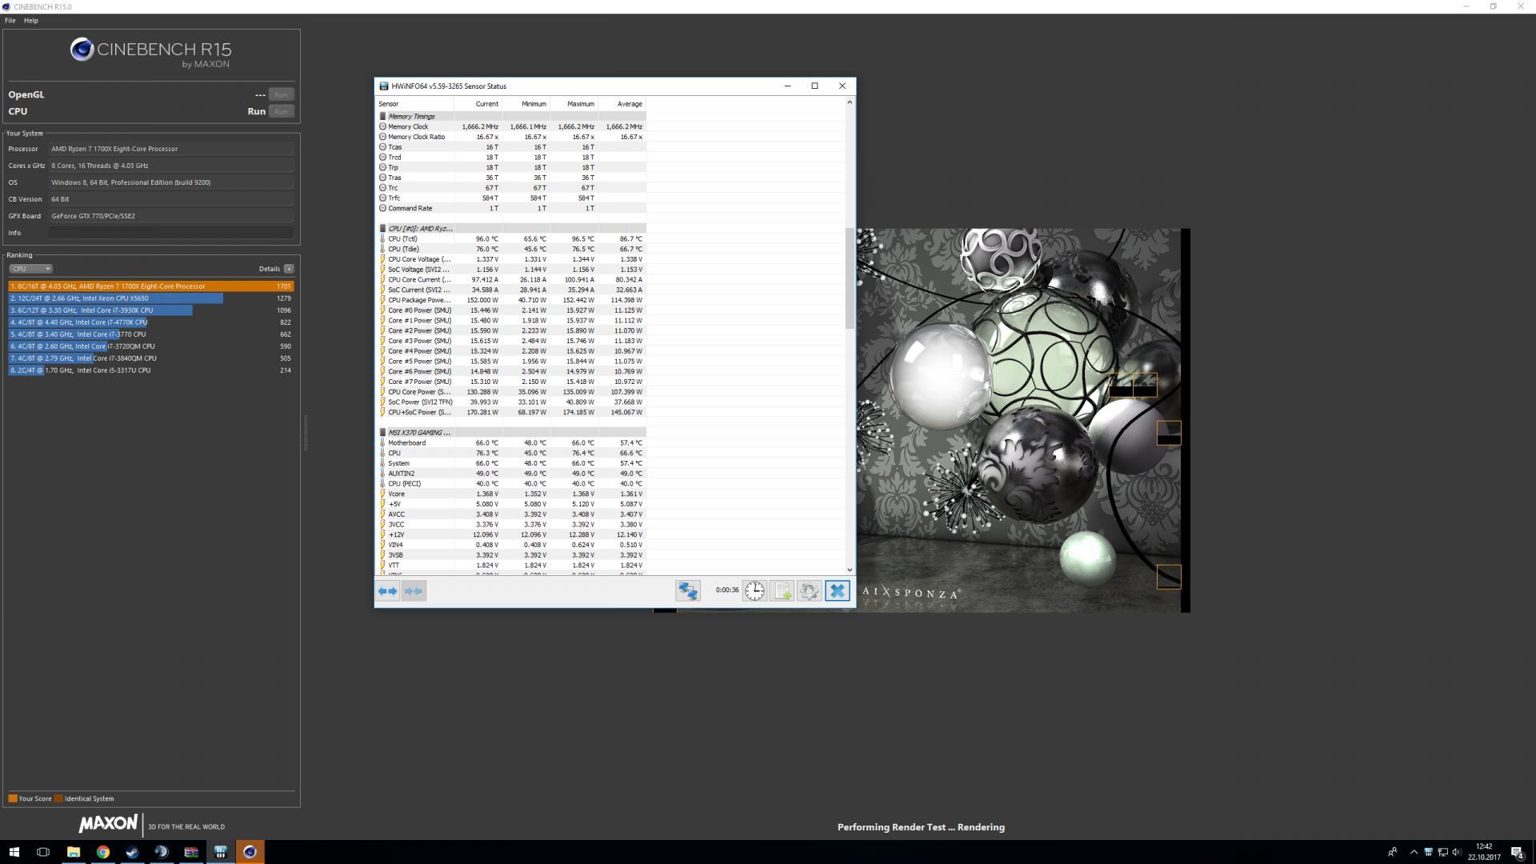1536x864 pixels.
Task: Click the expand columns arrows icon in HWiNFO
Action: coord(388,591)
